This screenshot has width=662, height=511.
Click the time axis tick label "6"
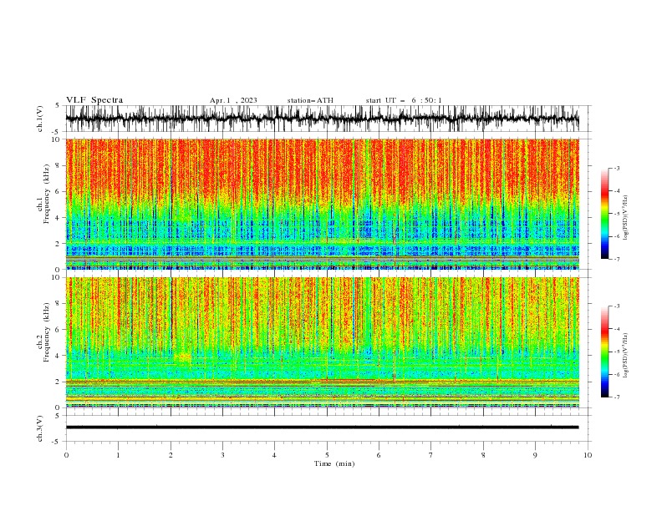[x=379, y=455]
